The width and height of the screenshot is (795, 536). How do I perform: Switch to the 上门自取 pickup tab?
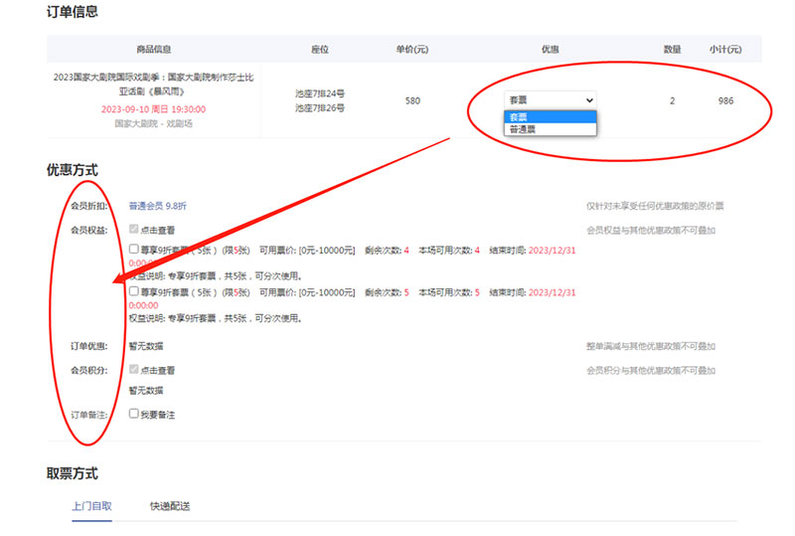[x=91, y=506]
